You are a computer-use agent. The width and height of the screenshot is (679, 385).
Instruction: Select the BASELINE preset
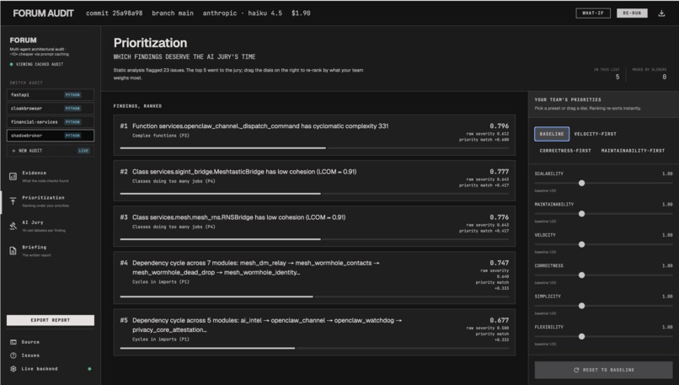coord(552,134)
